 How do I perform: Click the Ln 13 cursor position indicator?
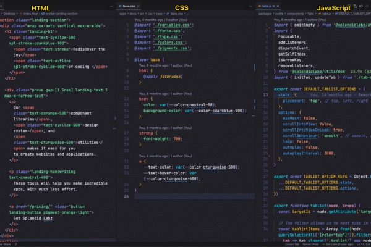click(x=363, y=245)
